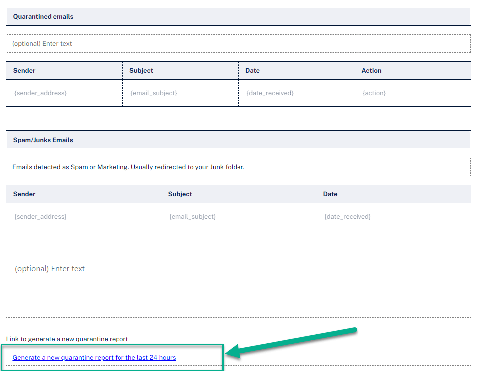The width and height of the screenshot is (477, 371).
Task: Click the Date header in Spam/Junks table
Action: coord(393,194)
